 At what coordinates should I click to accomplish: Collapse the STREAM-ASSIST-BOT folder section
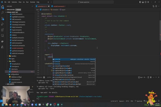pyautogui.click(x=12, y=12)
